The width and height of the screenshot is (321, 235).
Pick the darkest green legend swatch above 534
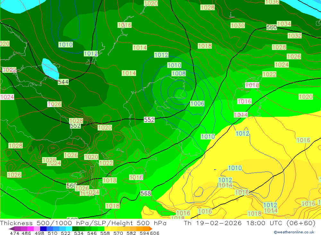click(75, 229)
